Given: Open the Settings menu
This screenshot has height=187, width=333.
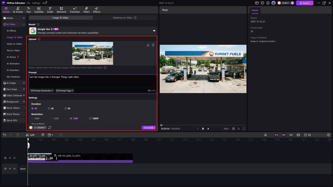Looking at the screenshot, I should pyautogui.click(x=36, y=3).
